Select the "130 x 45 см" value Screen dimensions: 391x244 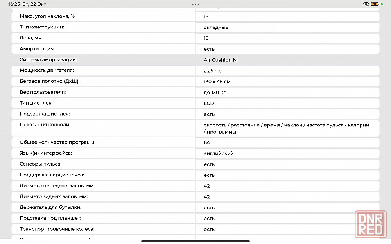[217, 82]
